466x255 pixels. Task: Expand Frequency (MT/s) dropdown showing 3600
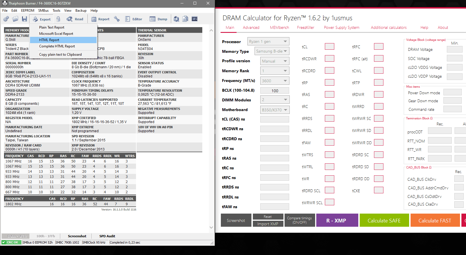click(275, 81)
